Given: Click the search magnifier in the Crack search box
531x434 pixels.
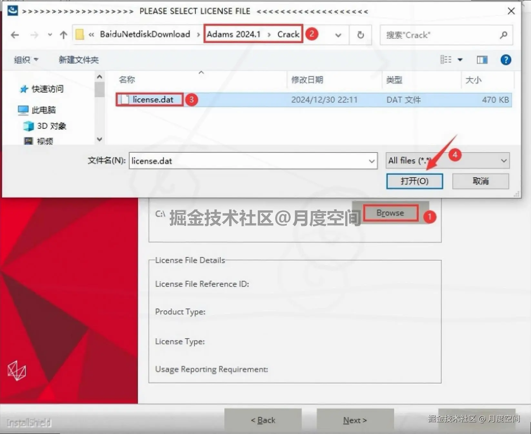Looking at the screenshot, I should click(x=504, y=35).
